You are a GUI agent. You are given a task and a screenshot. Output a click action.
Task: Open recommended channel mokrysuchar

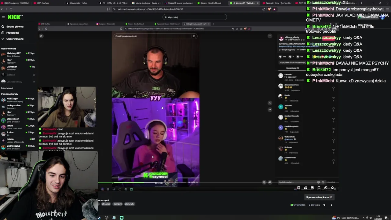click(x=18, y=107)
